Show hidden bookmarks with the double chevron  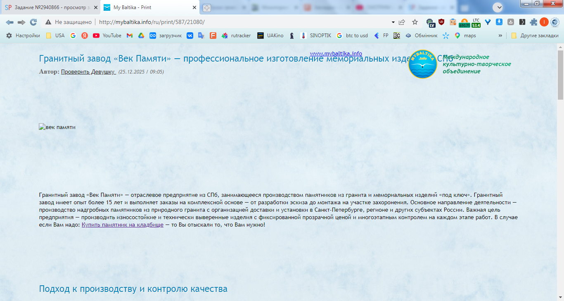tap(501, 36)
